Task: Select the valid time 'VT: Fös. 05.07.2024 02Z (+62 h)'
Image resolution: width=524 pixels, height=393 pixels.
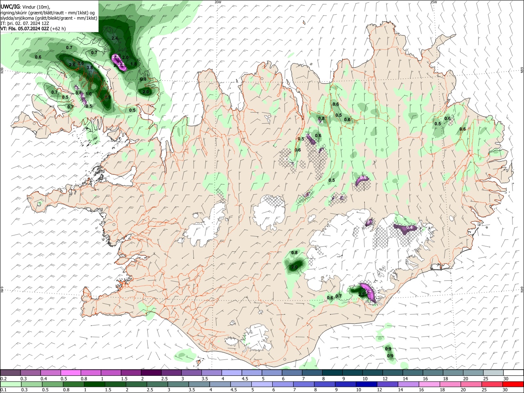Action: tap(33, 29)
